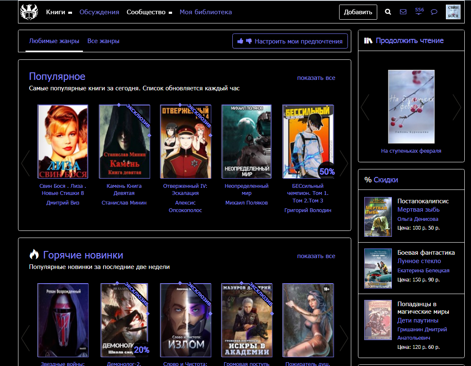Image resolution: width=471 pixels, height=366 pixels.
Task: Expand the Книги dropdown menu
Action: (x=59, y=12)
